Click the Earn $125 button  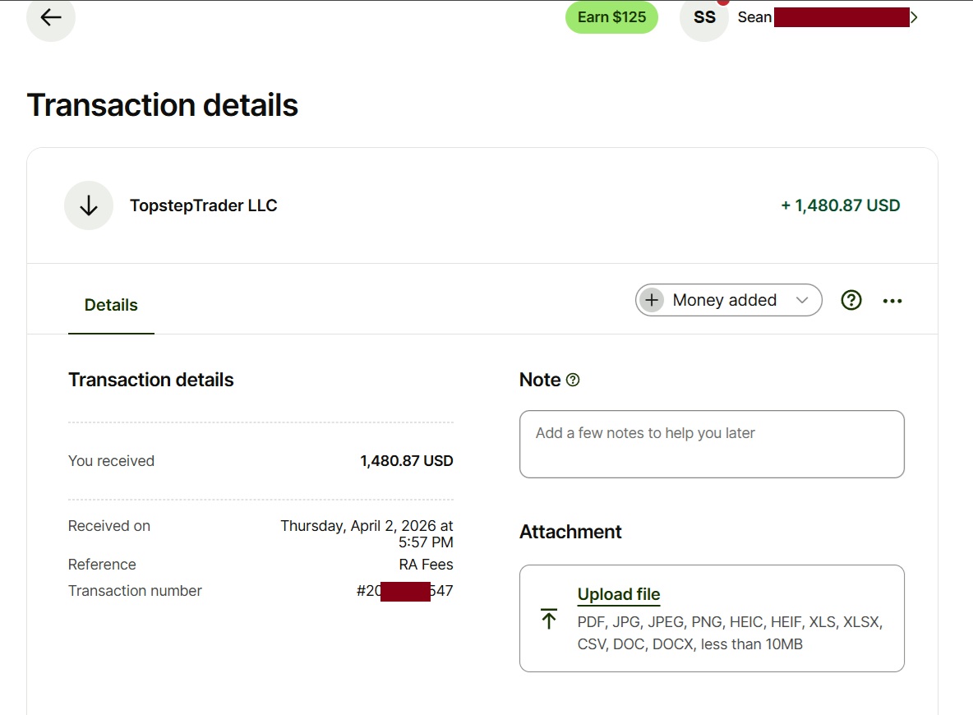coord(611,17)
